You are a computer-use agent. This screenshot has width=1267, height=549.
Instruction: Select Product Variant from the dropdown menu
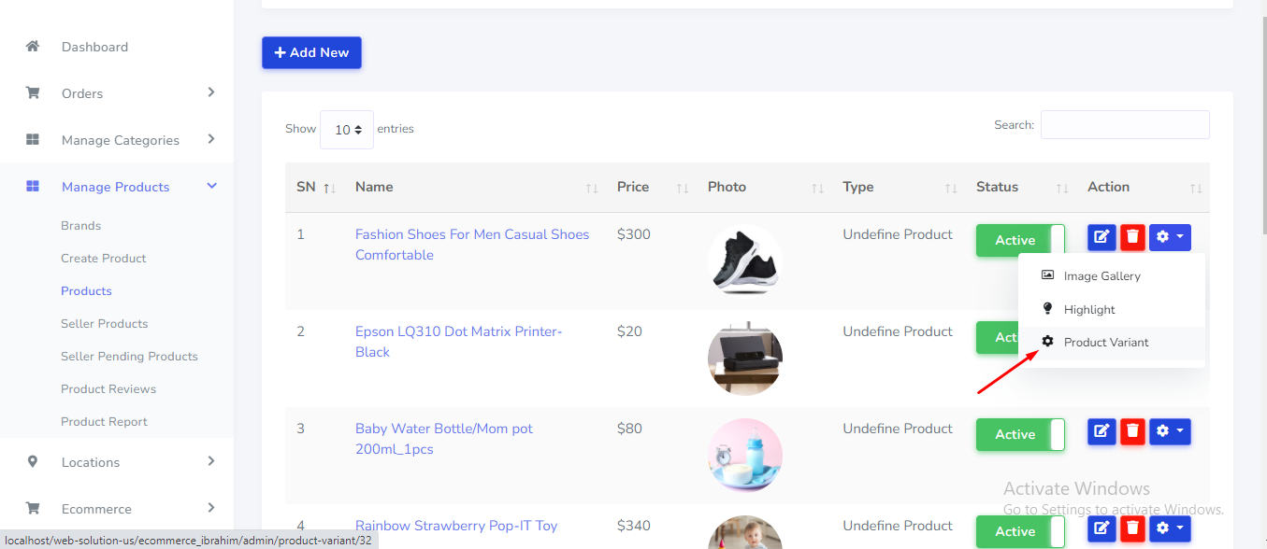(x=1105, y=343)
